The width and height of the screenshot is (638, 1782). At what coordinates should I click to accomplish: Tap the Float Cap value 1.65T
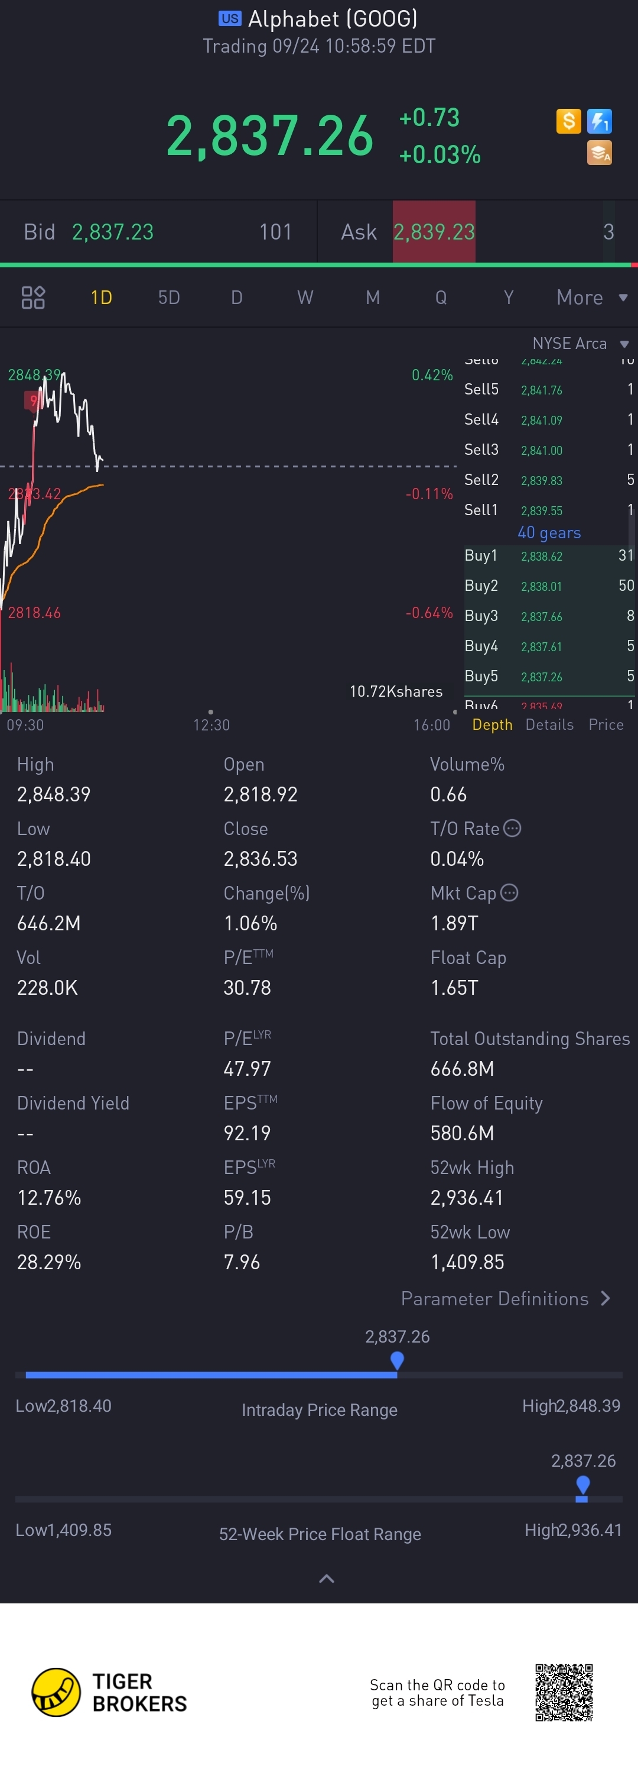[x=454, y=987]
